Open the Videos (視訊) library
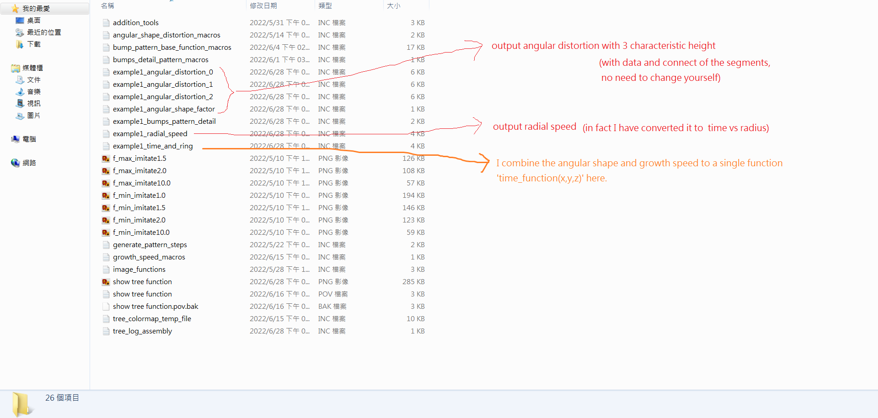 tap(20, 104)
